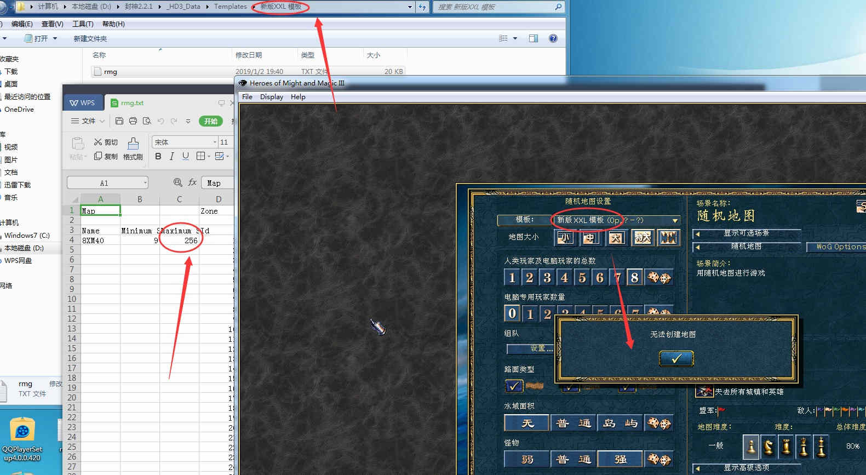Open the A1 name box dropdown
The image size is (866, 475).
click(x=145, y=182)
